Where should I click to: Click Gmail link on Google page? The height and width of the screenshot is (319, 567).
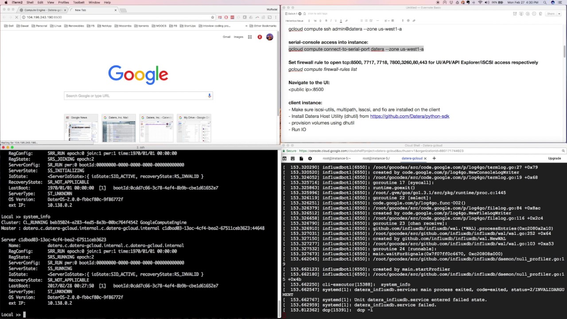(x=226, y=37)
